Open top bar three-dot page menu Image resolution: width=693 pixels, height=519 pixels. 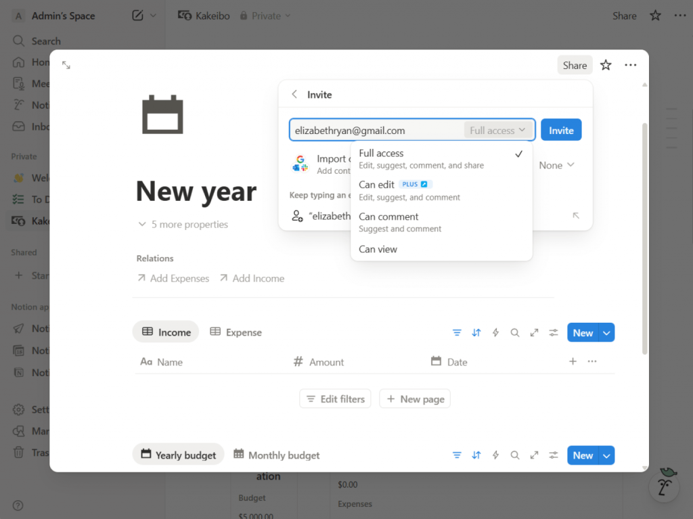tap(680, 16)
